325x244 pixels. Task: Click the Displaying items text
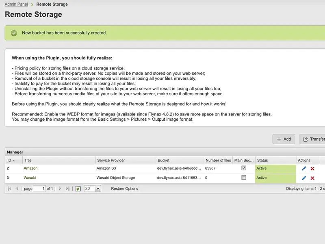tap(305, 189)
